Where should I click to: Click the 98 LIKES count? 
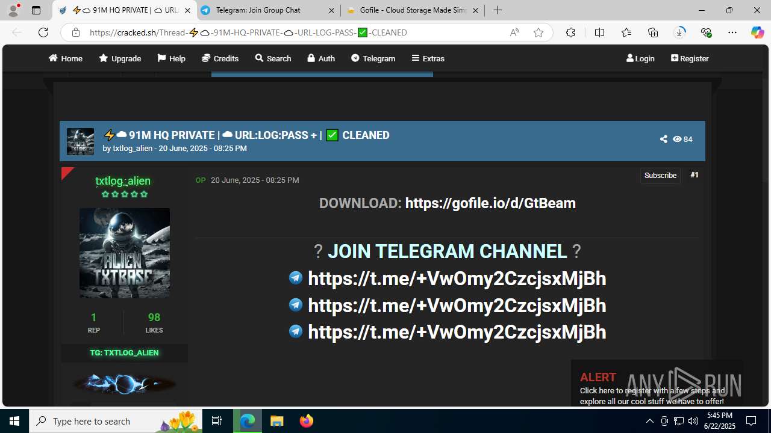coord(154,322)
